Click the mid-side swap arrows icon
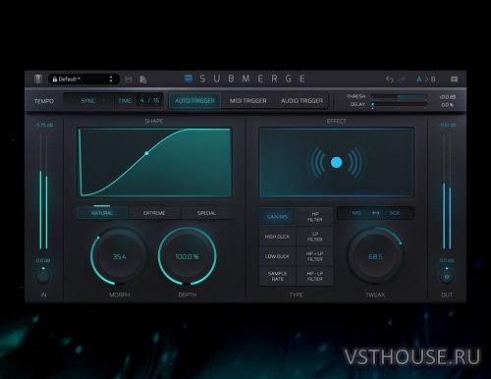Viewport: 491px width, 379px height. pyautogui.click(x=376, y=213)
